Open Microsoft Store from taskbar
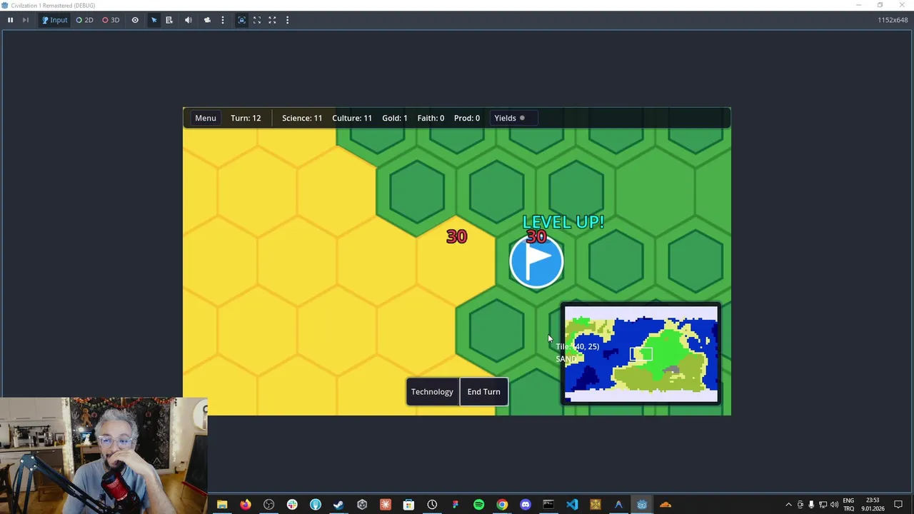 [408, 505]
